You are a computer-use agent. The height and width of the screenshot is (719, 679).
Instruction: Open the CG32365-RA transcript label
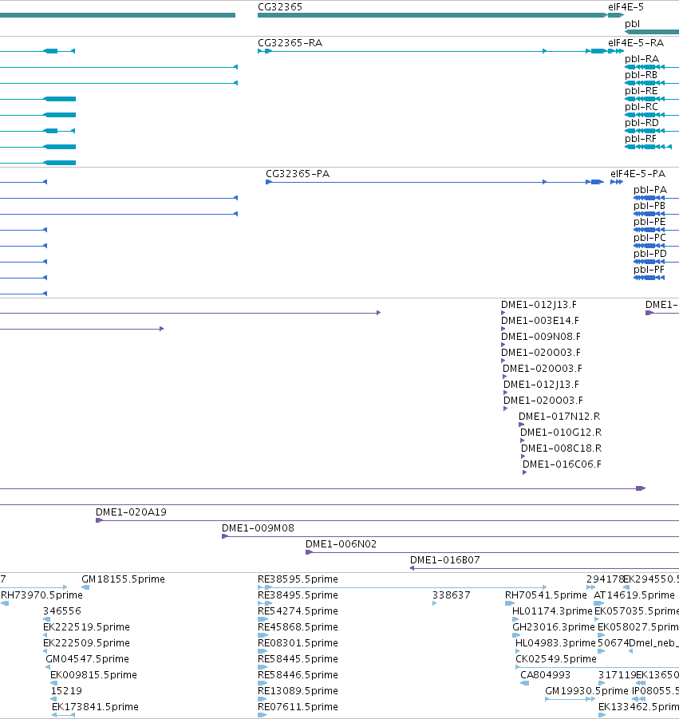(x=290, y=42)
